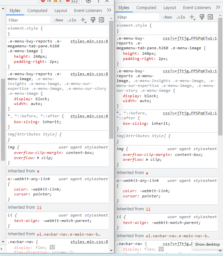223x256 pixels.
Task: Switch to Computed tab in left panel
Action: (x=37, y=10)
